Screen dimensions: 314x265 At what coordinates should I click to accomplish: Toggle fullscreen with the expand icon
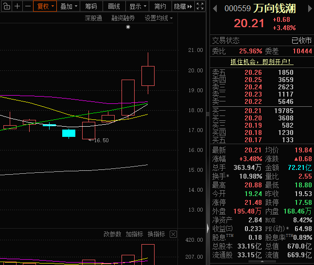coord(200,6)
